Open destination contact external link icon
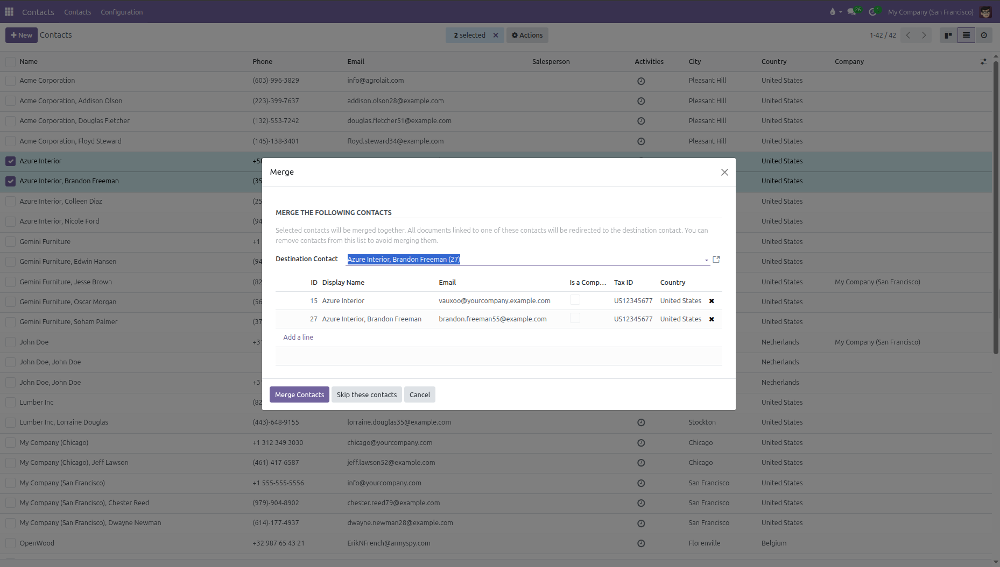This screenshot has height=567, width=1000. [x=716, y=260]
